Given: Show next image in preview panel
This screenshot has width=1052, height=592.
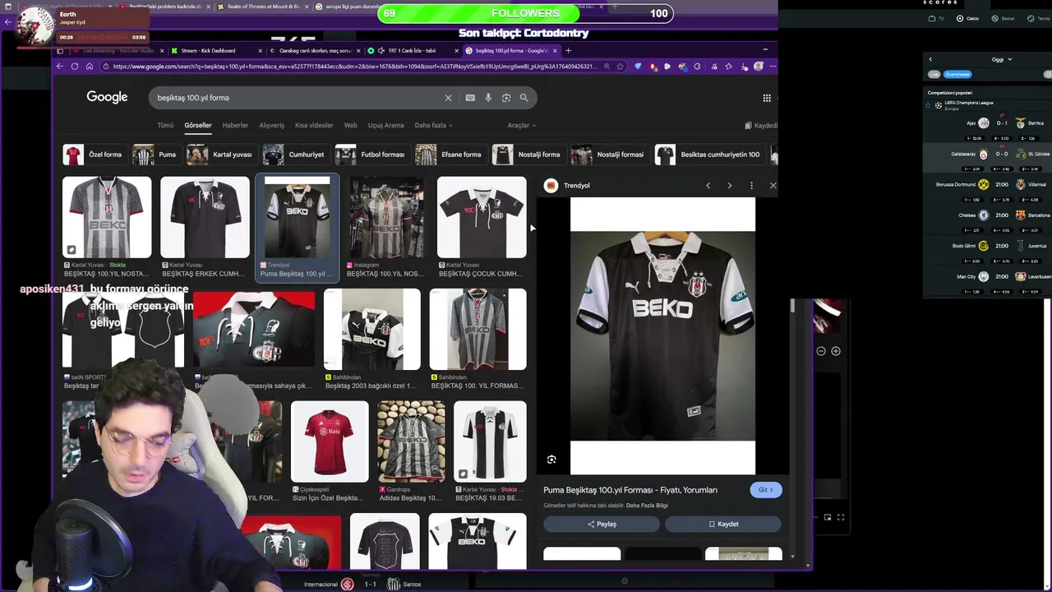Looking at the screenshot, I should (x=729, y=186).
